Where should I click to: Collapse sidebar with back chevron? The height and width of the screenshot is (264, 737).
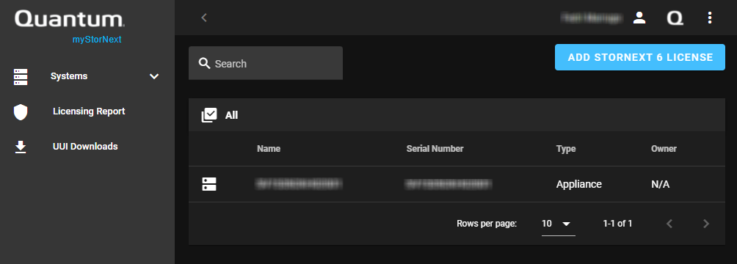point(204,18)
